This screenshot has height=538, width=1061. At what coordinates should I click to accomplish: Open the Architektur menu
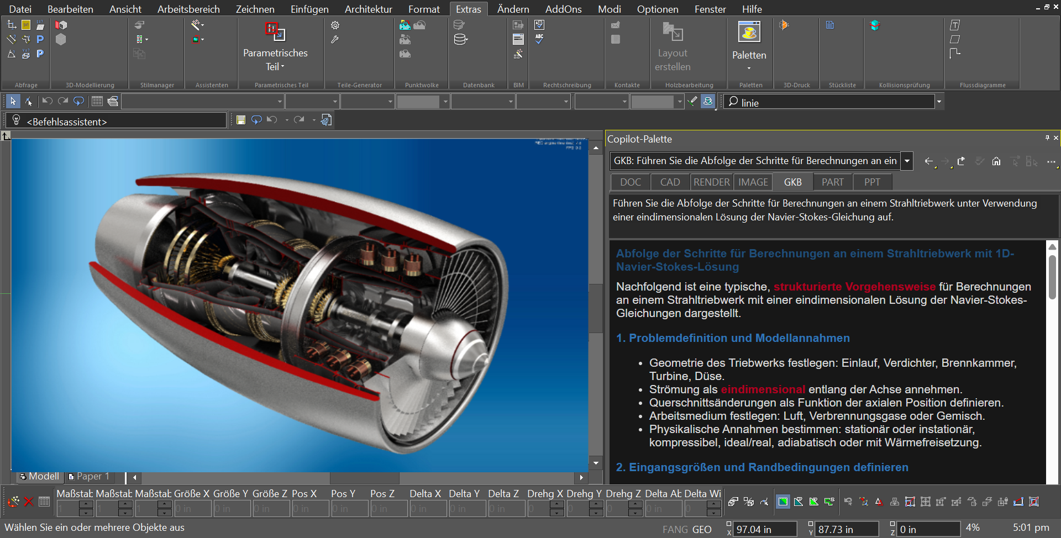pyautogui.click(x=368, y=9)
